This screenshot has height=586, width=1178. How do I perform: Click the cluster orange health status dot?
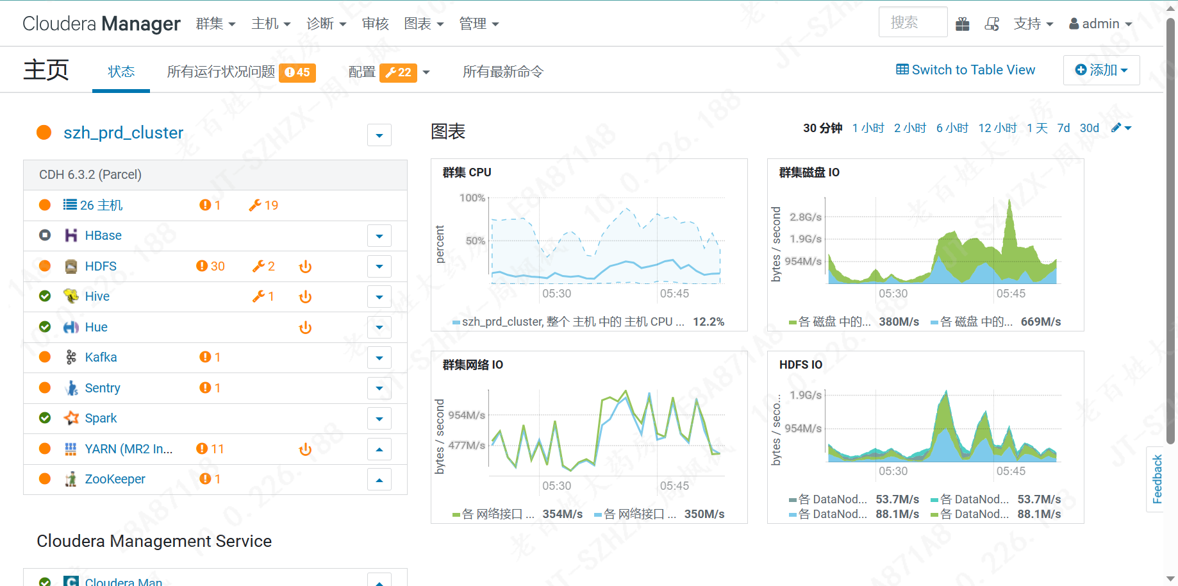coord(44,132)
